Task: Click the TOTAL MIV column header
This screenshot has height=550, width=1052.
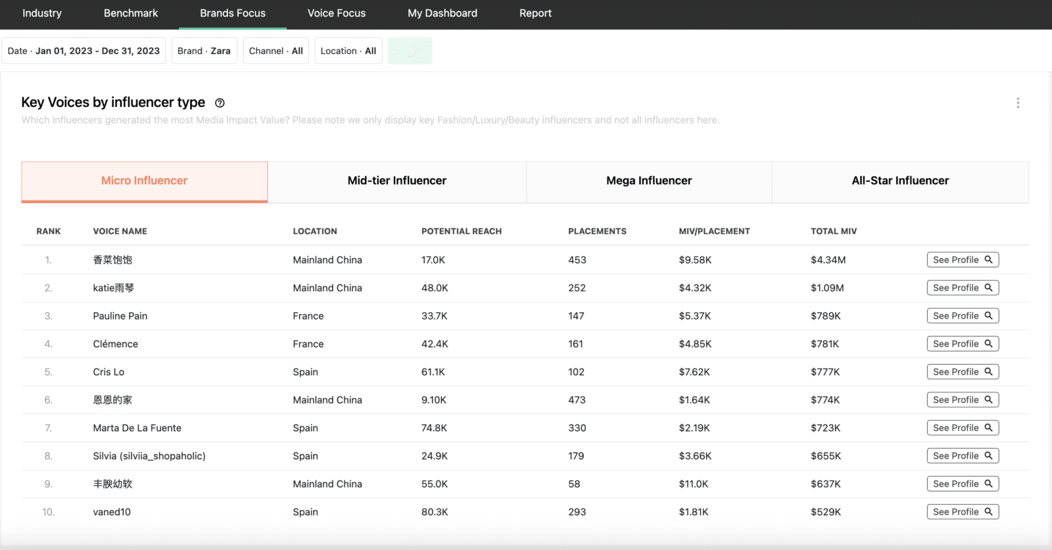Action: (833, 231)
